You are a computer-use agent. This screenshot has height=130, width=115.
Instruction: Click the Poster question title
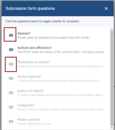29,120
